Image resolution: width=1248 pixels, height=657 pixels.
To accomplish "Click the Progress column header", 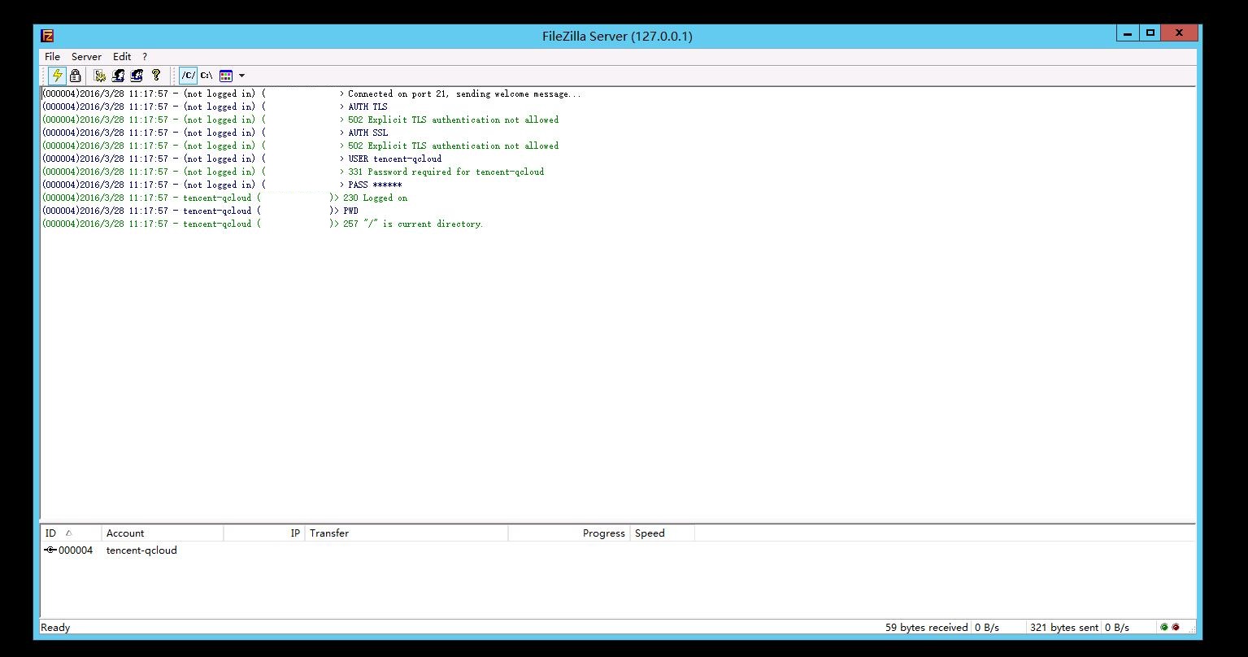I will coord(603,533).
